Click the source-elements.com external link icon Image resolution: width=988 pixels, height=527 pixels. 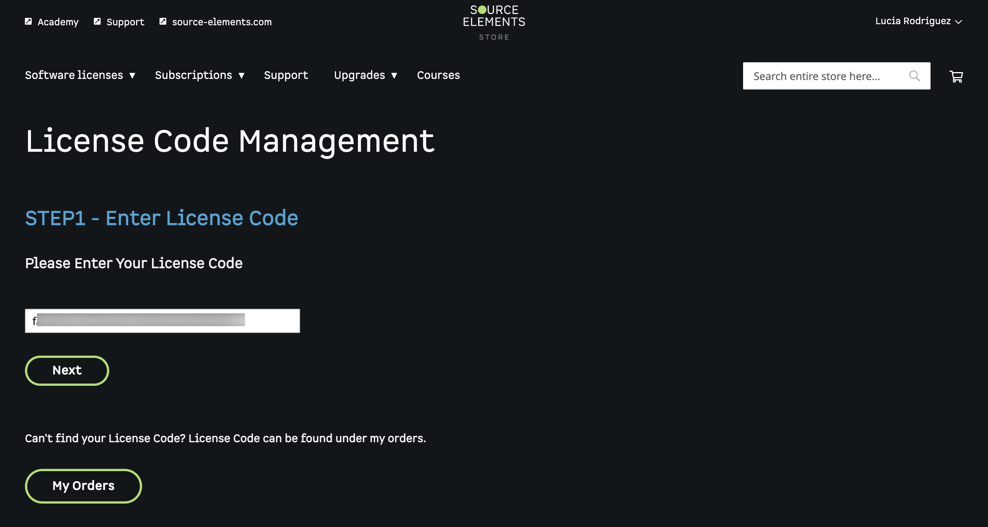point(163,22)
